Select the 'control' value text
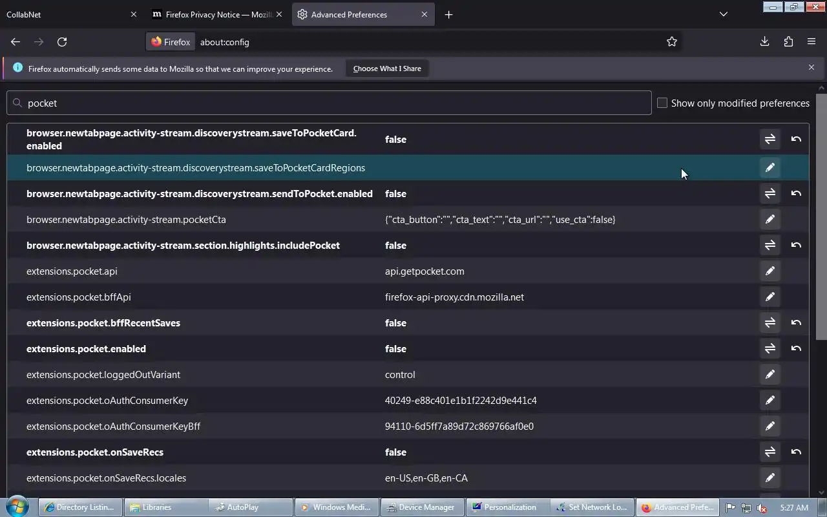The width and height of the screenshot is (827, 517). click(x=400, y=375)
